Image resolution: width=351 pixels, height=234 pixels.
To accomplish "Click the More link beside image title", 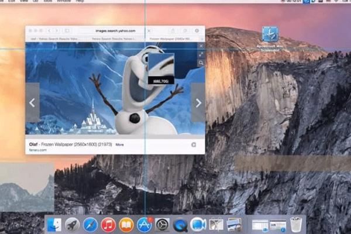I will (119, 144).
